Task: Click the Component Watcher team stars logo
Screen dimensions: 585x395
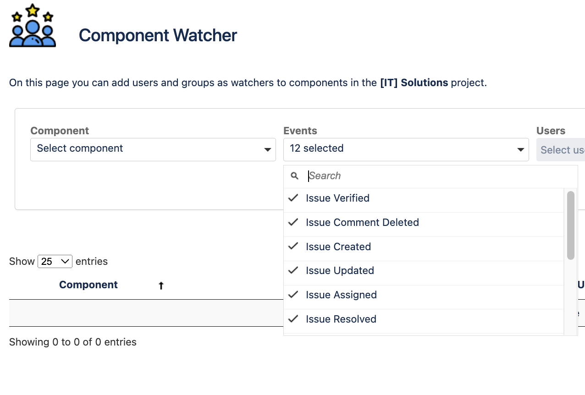Action: point(33,26)
